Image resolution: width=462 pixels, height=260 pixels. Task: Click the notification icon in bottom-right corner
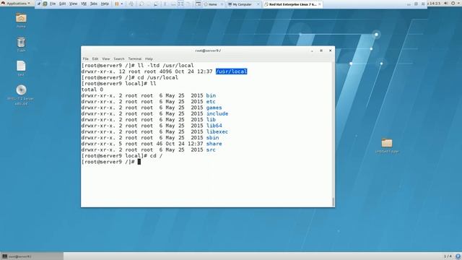coord(458,256)
